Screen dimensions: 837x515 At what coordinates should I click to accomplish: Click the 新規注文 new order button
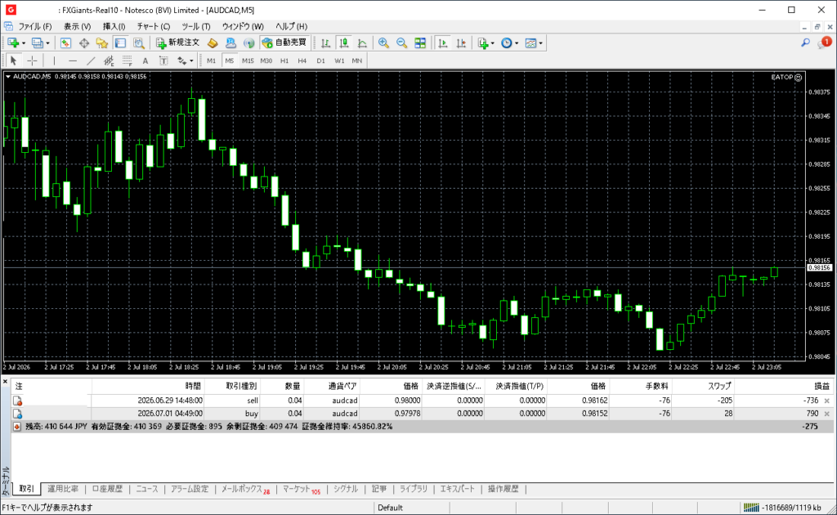pos(177,43)
